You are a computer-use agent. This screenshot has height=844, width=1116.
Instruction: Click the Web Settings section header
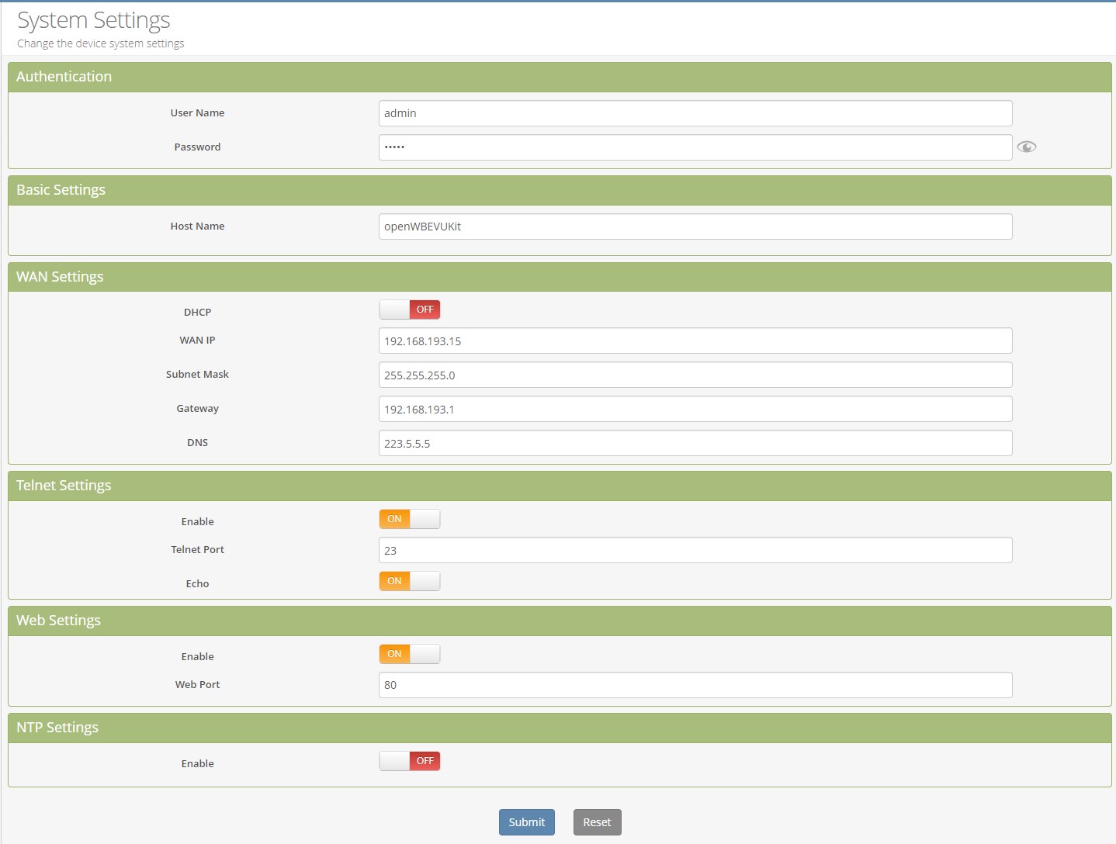(560, 621)
